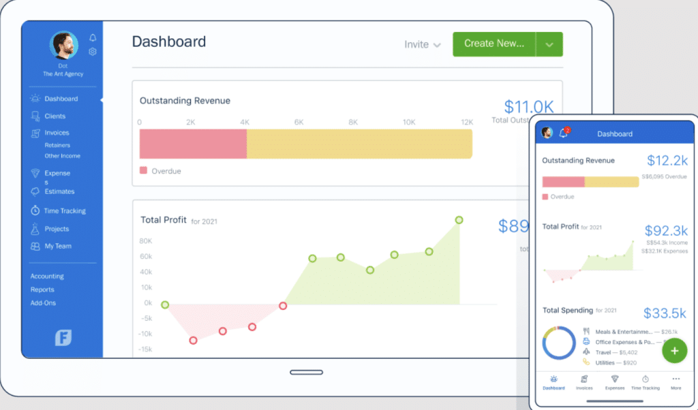This screenshot has height=410, width=698.
Task: Open Reports from the sidebar menu
Action: point(42,289)
